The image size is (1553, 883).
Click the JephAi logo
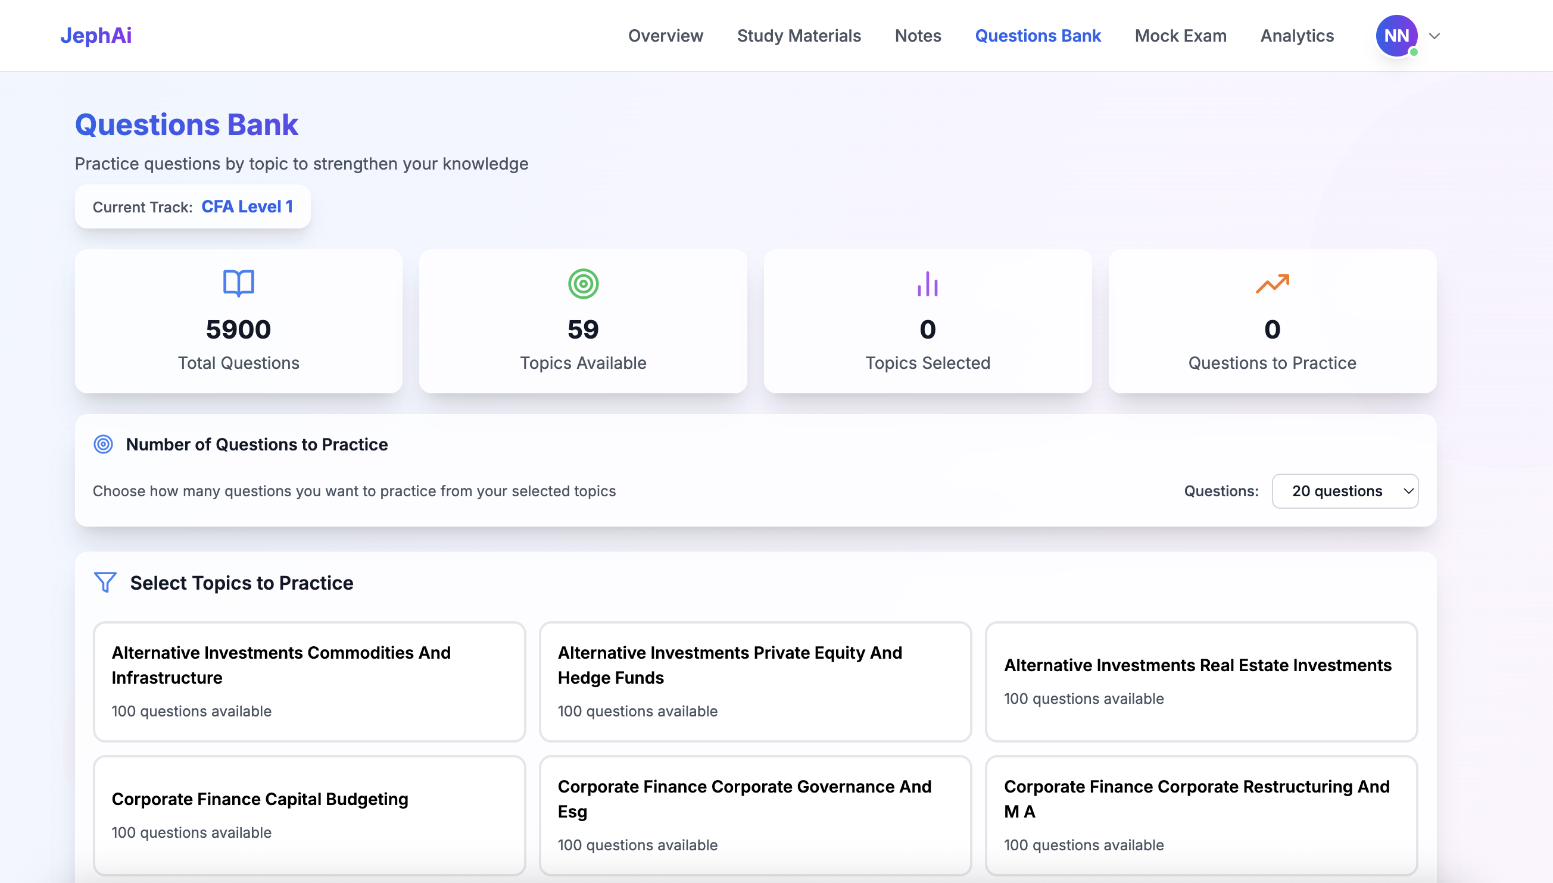click(96, 36)
